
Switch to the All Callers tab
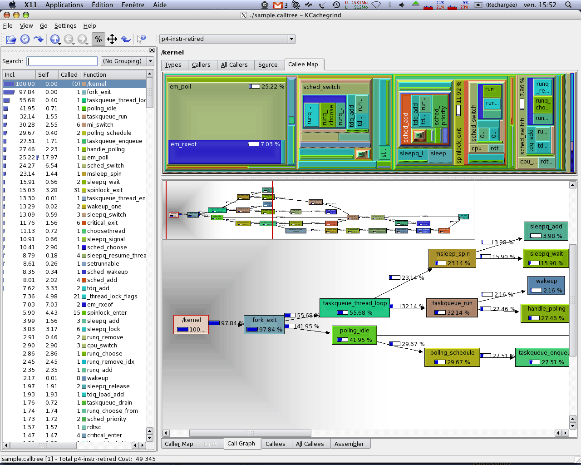pos(234,65)
